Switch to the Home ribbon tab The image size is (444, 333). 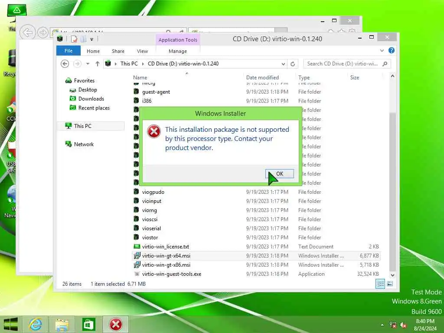[x=93, y=51]
